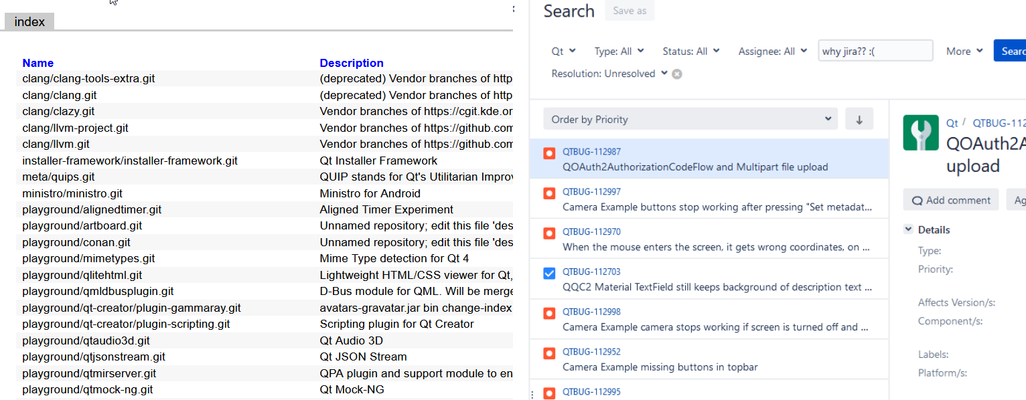
Task: Open the clang/clang-tools-extra.git repository link
Action: click(88, 78)
